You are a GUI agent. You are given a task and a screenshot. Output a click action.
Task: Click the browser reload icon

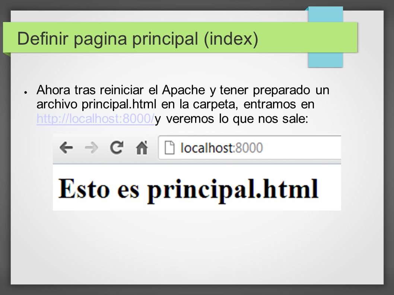(117, 147)
